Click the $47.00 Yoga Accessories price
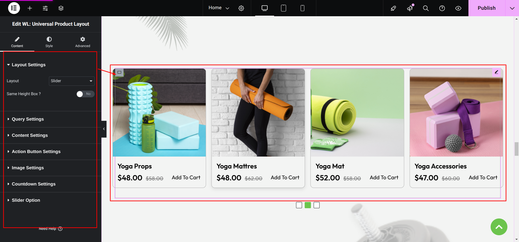The width and height of the screenshot is (519, 242). click(x=426, y=178)
